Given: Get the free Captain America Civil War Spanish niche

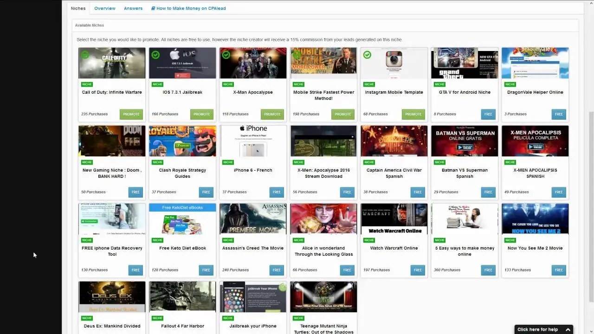Looking at the screenshot, I should tap(418, 192).
